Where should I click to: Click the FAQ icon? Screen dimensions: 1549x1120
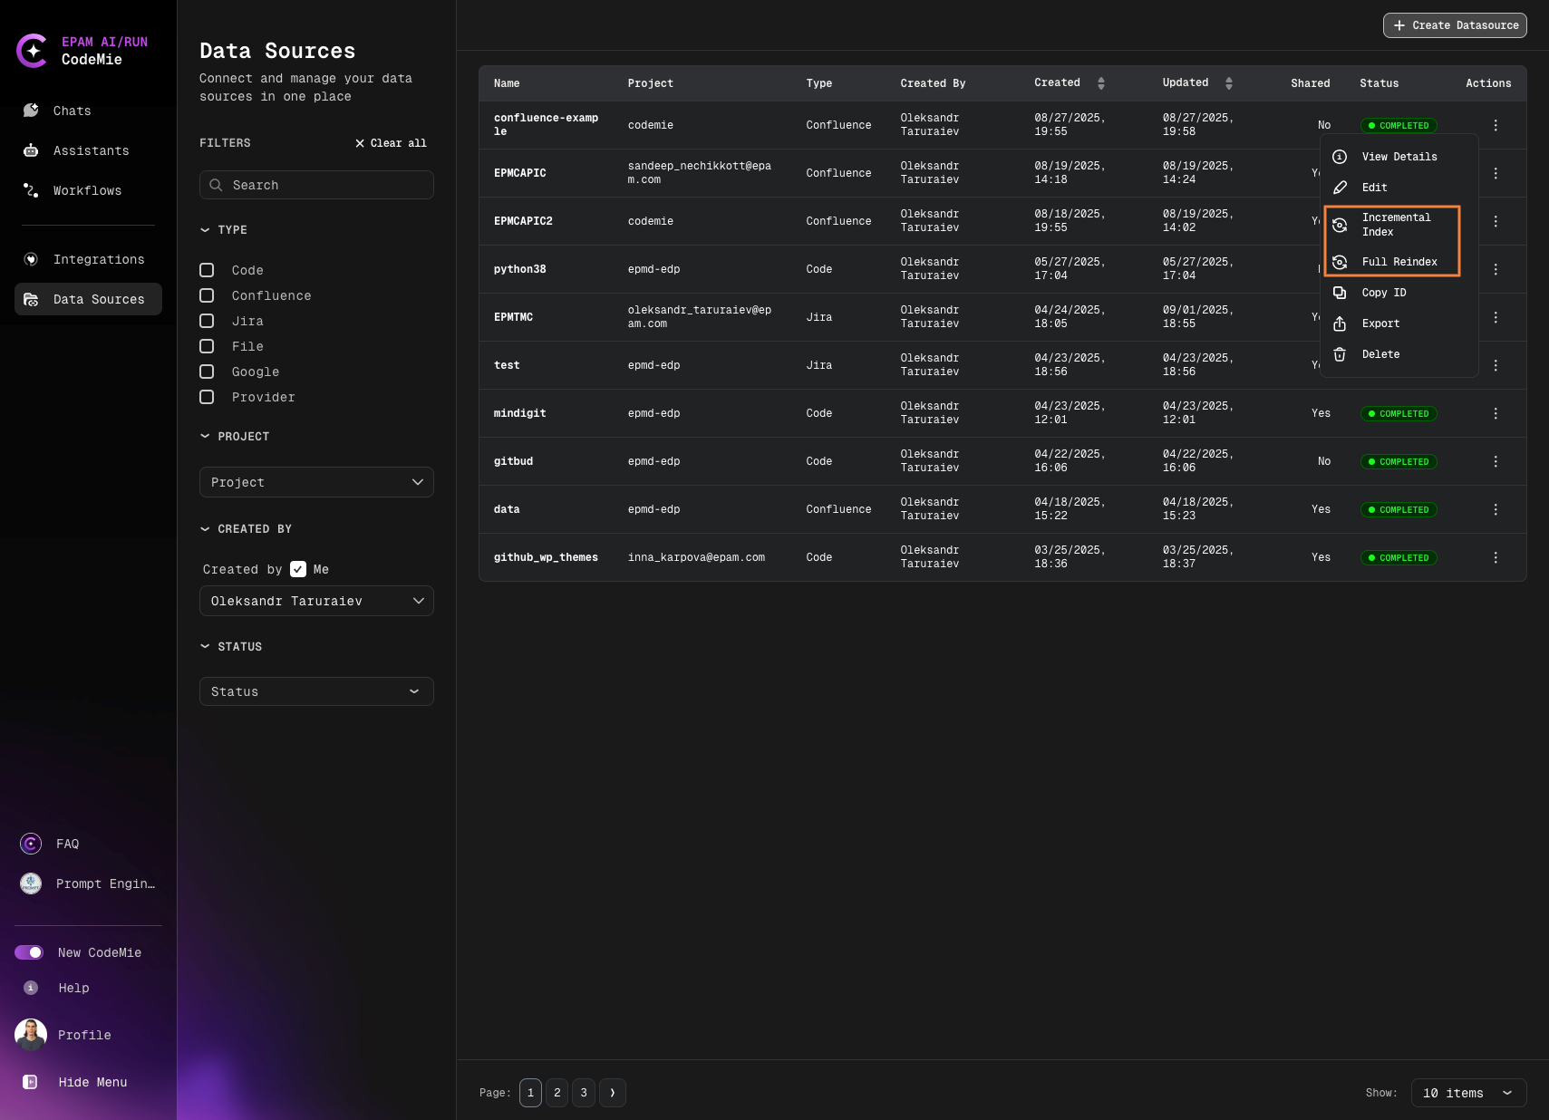[31, 844]
